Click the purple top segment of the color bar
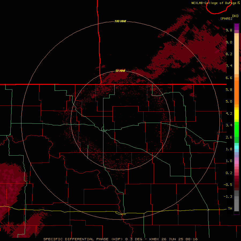Screen dimensions: 241x241 (236, 27)
